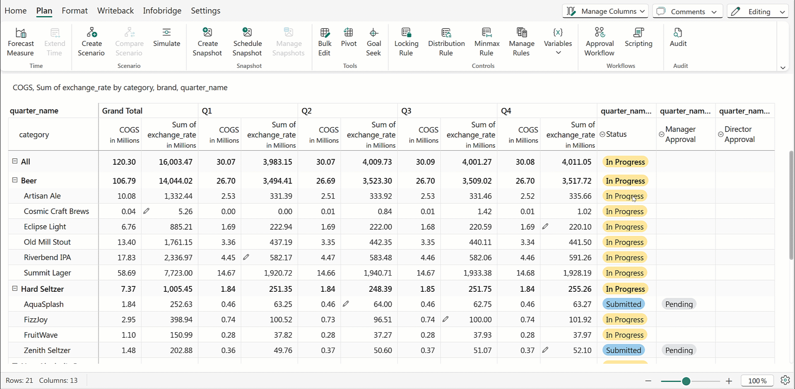The width and height of the screenshot is (795, 389).
Task: Click the Create Scenario icon
Action: point(92,33)
